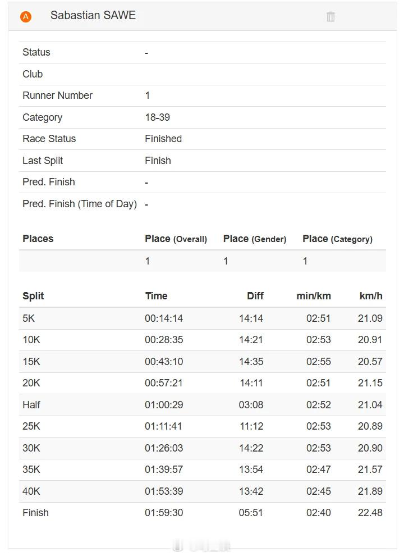Click the 22.48 km/h finish speed
Screen dimensions: 404x556
click(x=370, y=513)
